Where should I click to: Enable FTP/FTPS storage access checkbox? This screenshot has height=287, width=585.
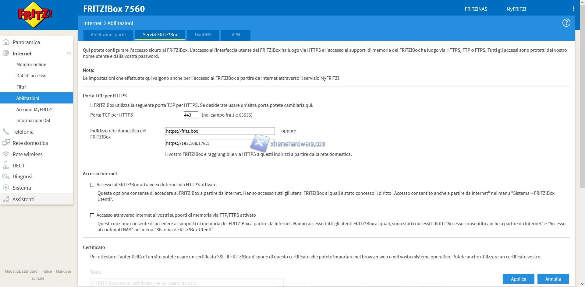(x=92, y=215)
